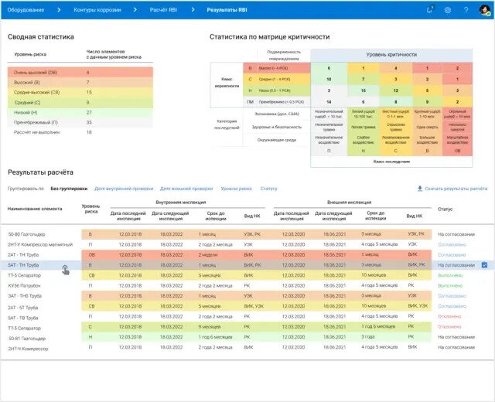This screenshot has width=495, height=402.
Task: Group results by Статусу
Action: (x=268, y=188)
